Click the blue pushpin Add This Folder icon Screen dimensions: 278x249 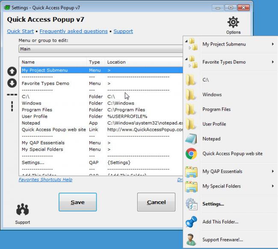(x=191, y=222)
